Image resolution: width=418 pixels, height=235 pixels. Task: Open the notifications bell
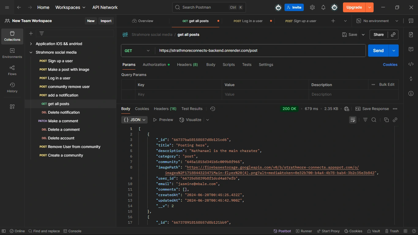click(x=323, y=7)
